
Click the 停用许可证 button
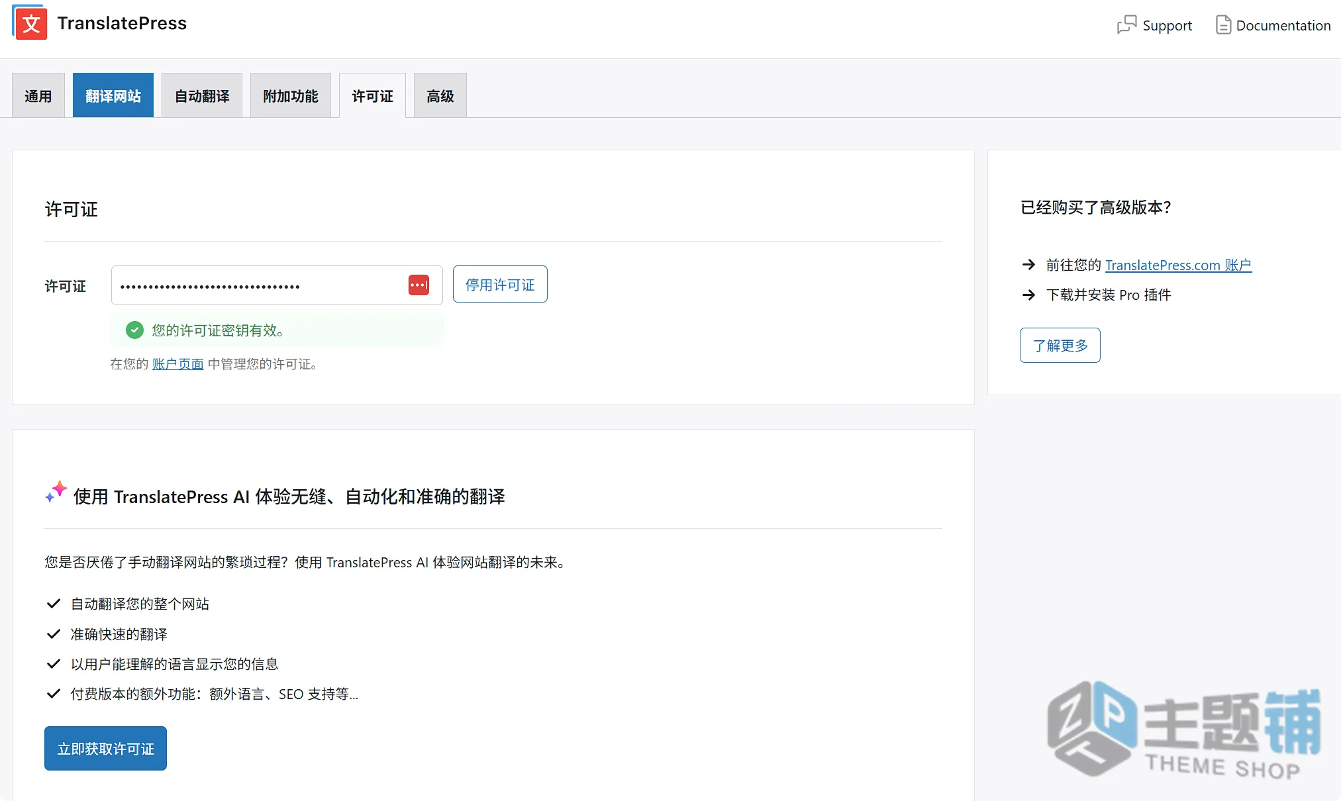[x=500, y=284]
